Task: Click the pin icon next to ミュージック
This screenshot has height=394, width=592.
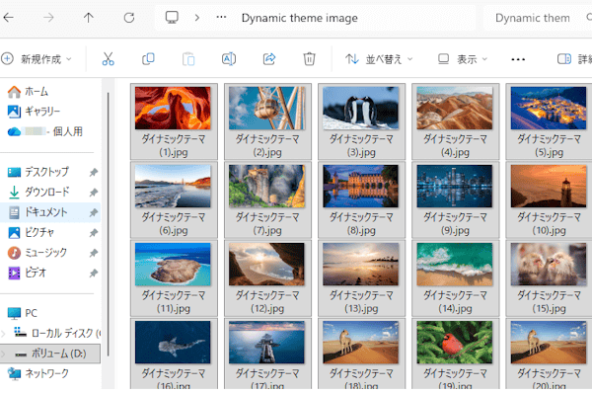Action: click(94, 253)
